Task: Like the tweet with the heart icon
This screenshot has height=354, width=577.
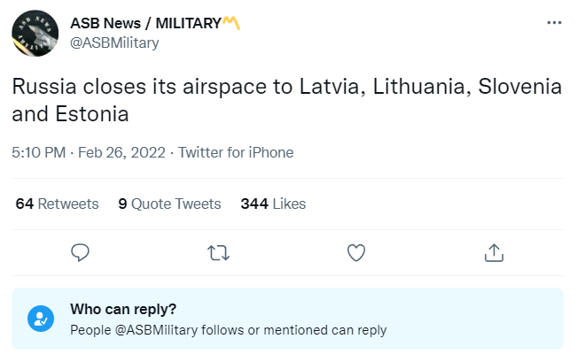Action: pos(356,252)
